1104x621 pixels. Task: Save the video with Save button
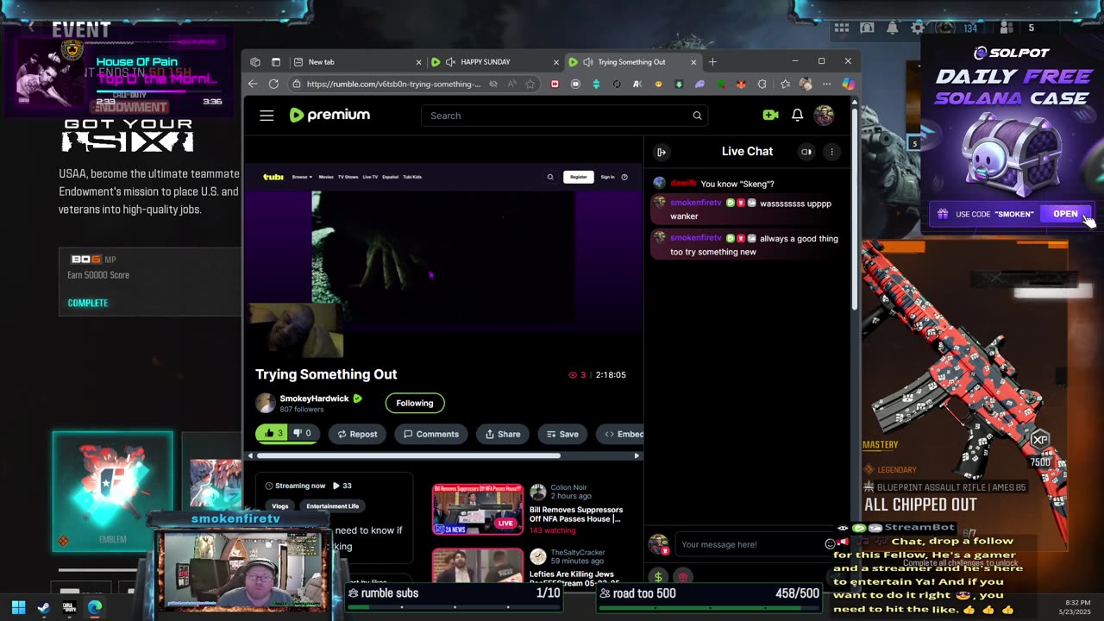562,434
